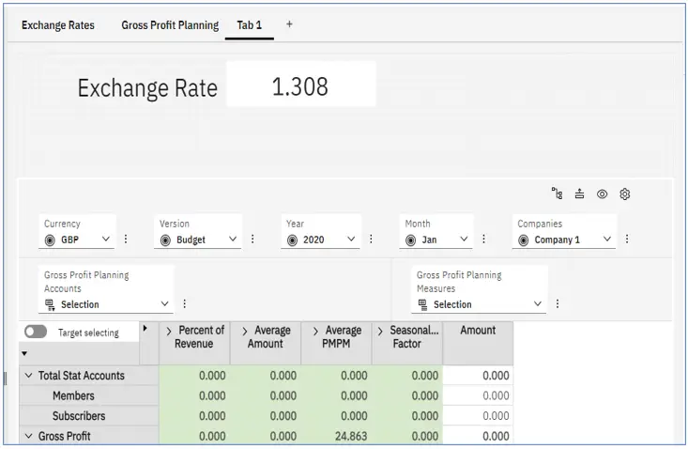This screenshot has height=449, width=688.
Task: Click the eye visibility icon in toolbar
Action: coord(603,194)
